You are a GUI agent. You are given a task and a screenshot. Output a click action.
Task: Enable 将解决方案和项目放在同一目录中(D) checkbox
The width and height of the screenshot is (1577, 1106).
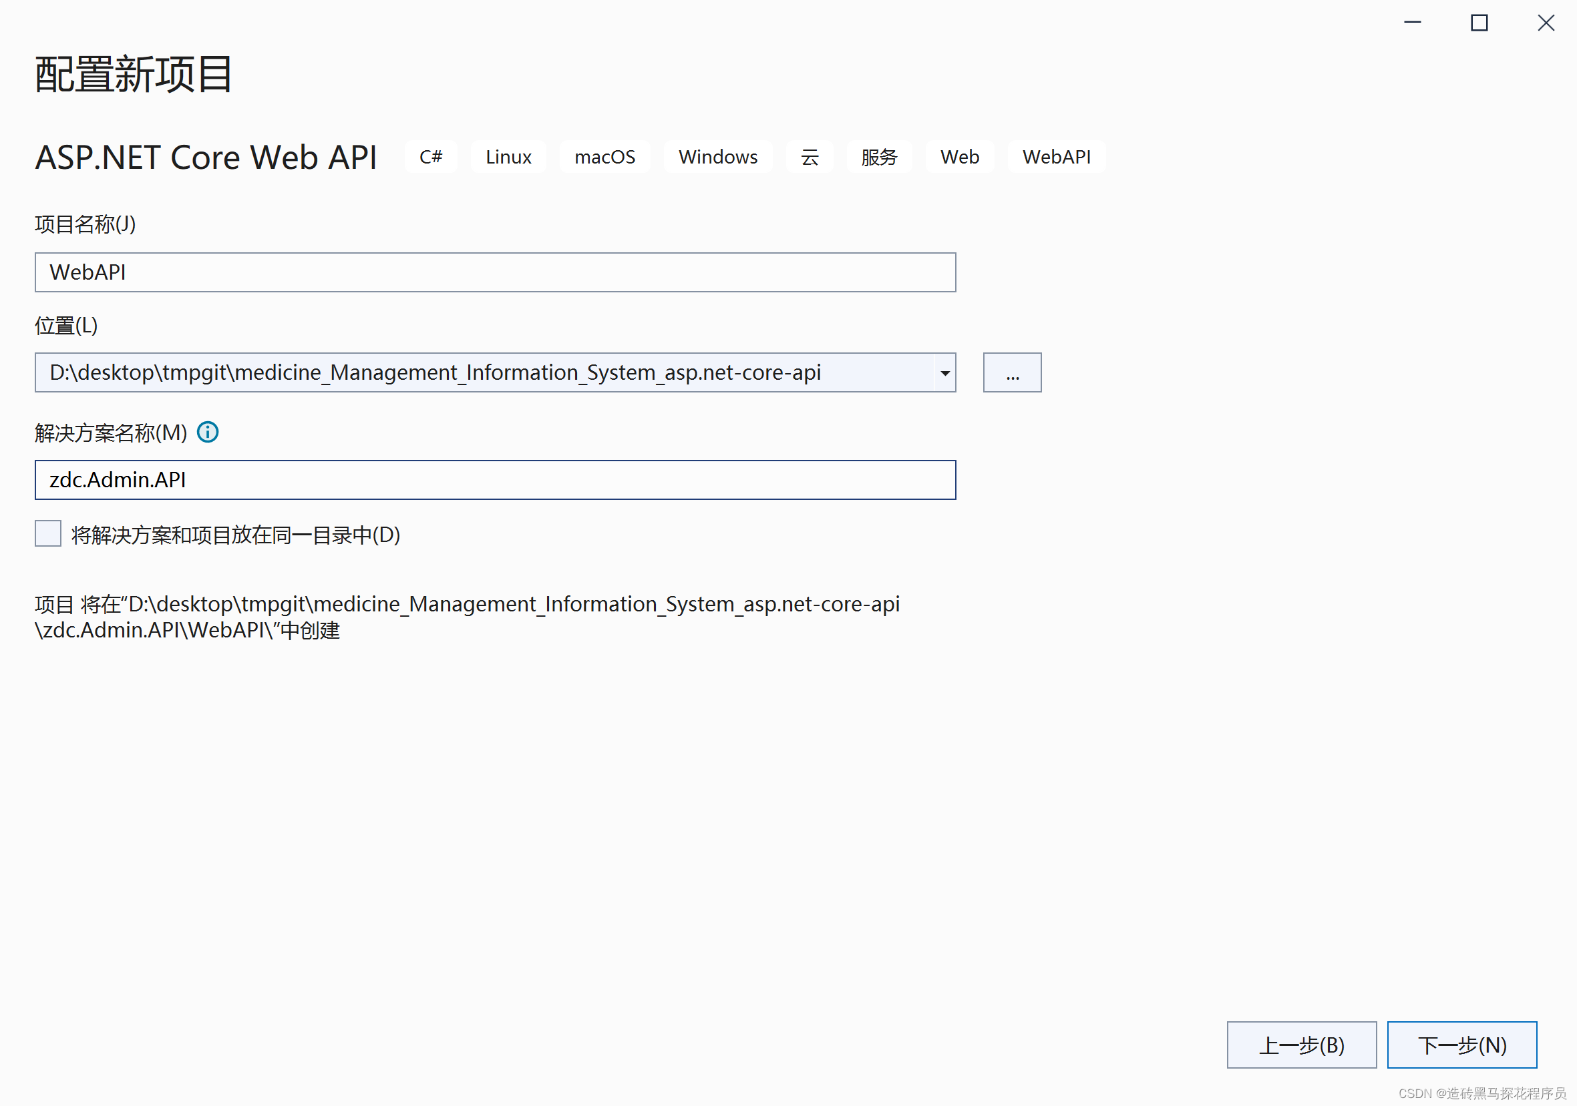[x=47, y=533]
